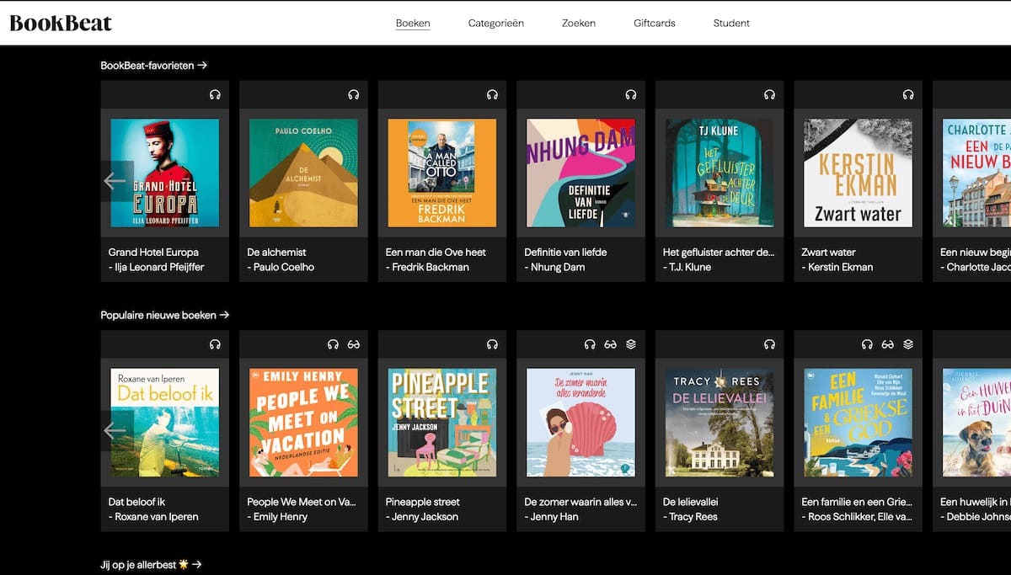The height and width of the screenshot is (575, 1011).
Task: Click headphones icon on Zwart water card
Action: click(908, 94)
